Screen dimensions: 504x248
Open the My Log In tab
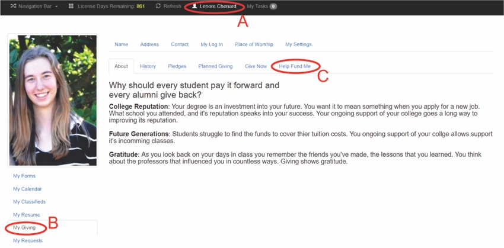point(212,44)
